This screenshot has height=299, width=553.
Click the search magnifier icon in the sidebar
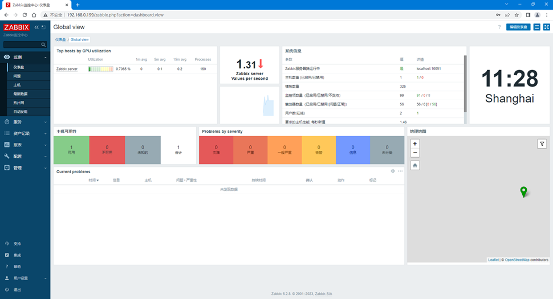click(43, 44)
